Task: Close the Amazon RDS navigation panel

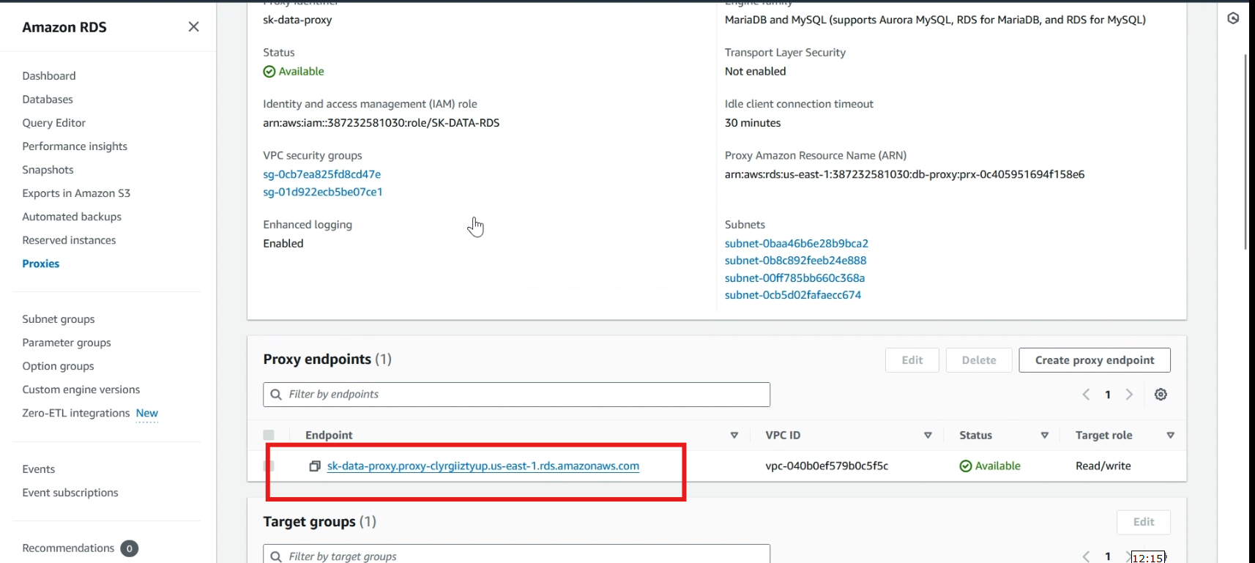Action: [193, 27]
